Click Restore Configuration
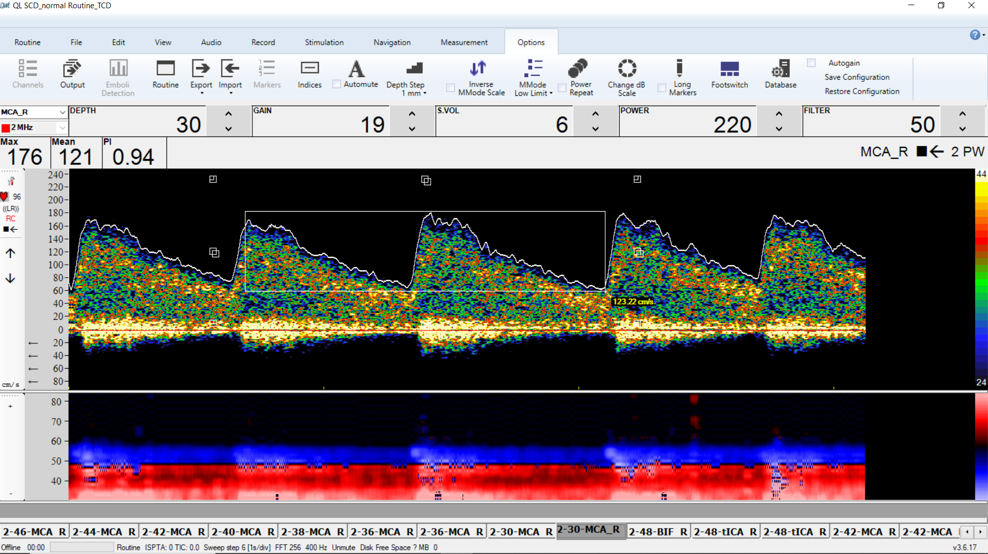The image size is (988, 554). tap(862, 91)
